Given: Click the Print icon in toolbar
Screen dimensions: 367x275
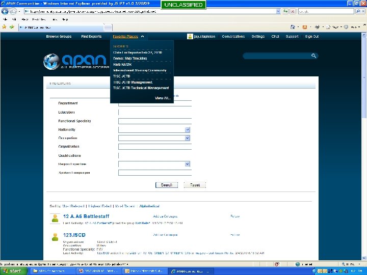Looking at the screenshot, I should (x=317, y=27).
